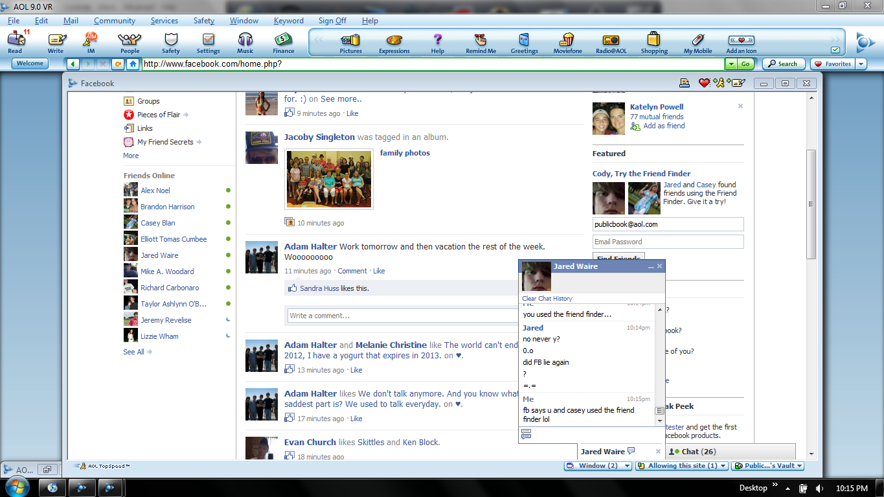Screen dimensions: 884x497
Task: Open Radio@AOL
Action: [x=609, y=42]
